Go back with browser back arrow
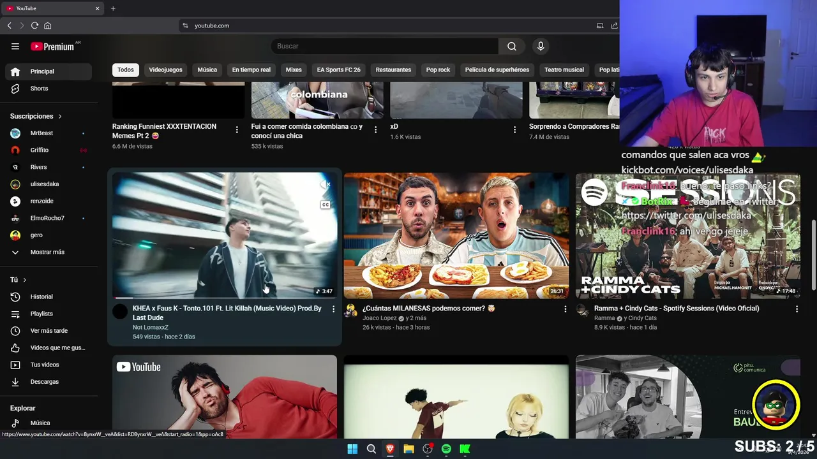Image resolution: width=817 pixels, height=459 pixels. tap(9, 25)
